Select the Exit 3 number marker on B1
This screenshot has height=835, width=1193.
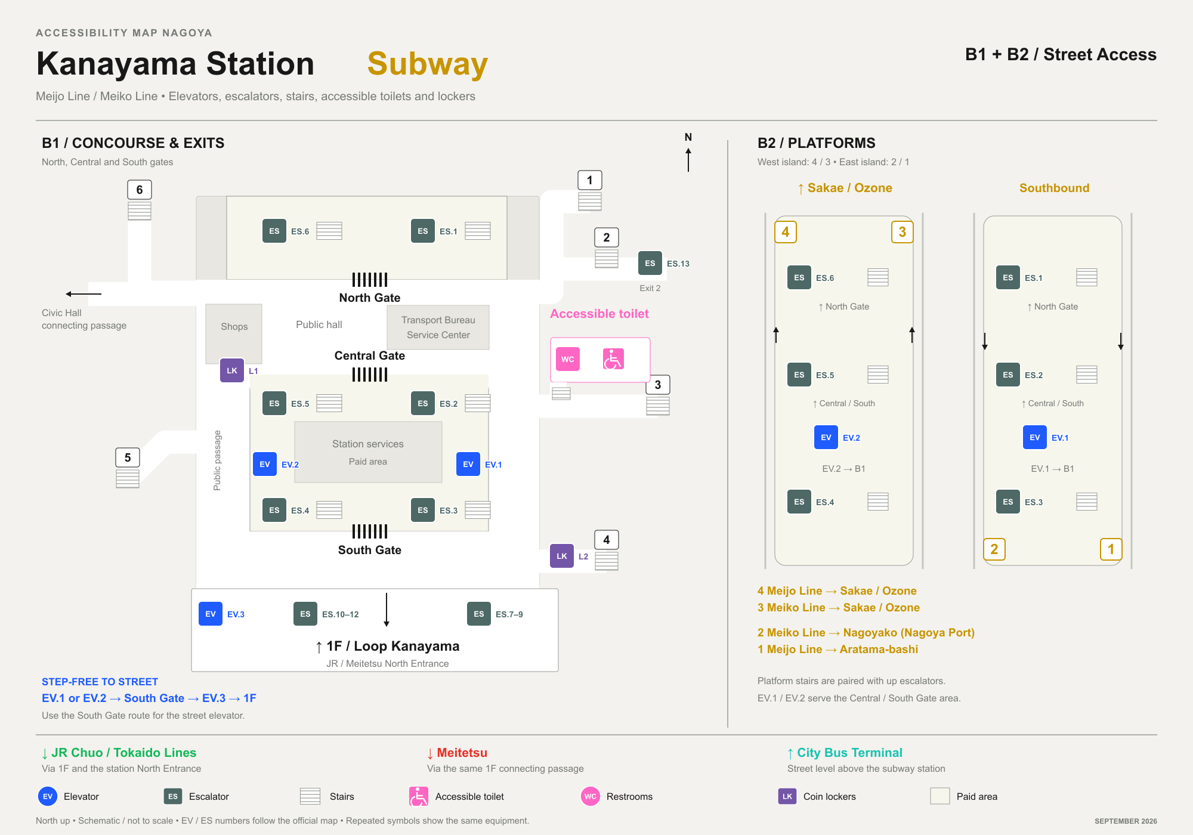(x=658, y=385)
